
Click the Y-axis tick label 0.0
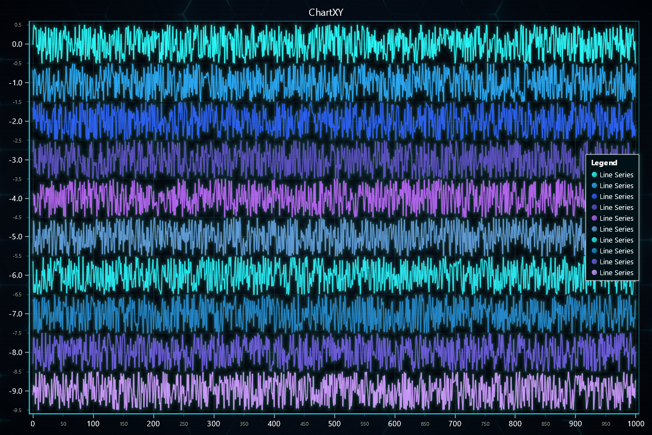pyautogui.click(x=17, y=44)
